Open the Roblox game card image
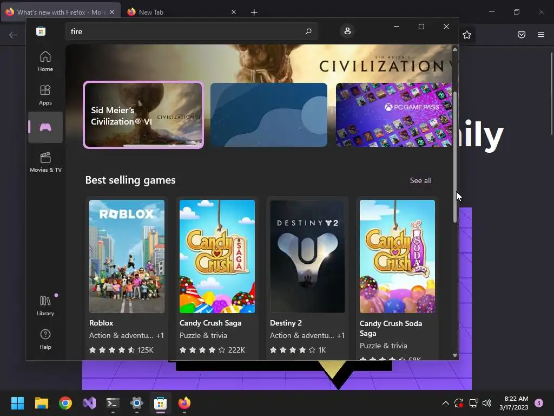 127,256
